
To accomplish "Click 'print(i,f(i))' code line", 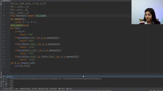I will [x=22, y=66].
